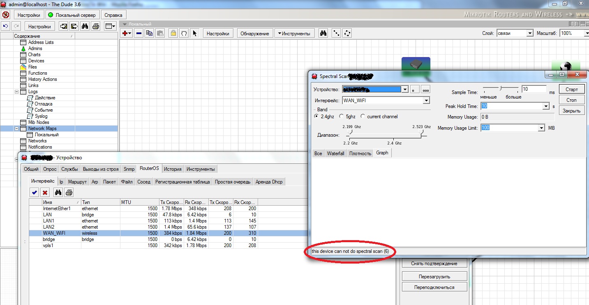Open the Регистрационная таблица tab
The height and width of the screenshot is (305, 589).
pos(182,182)
